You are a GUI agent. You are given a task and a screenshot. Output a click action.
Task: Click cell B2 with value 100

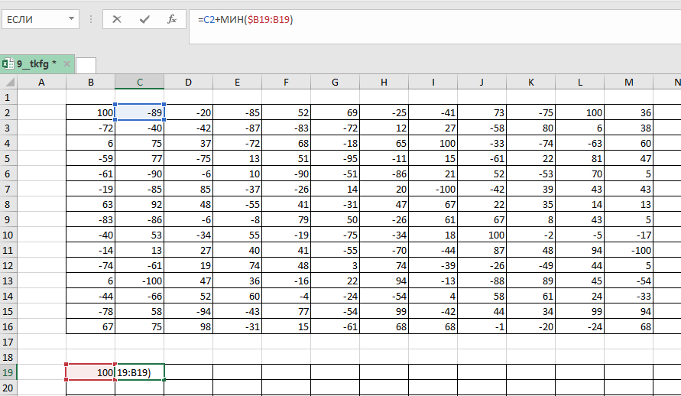click(90, 113)
